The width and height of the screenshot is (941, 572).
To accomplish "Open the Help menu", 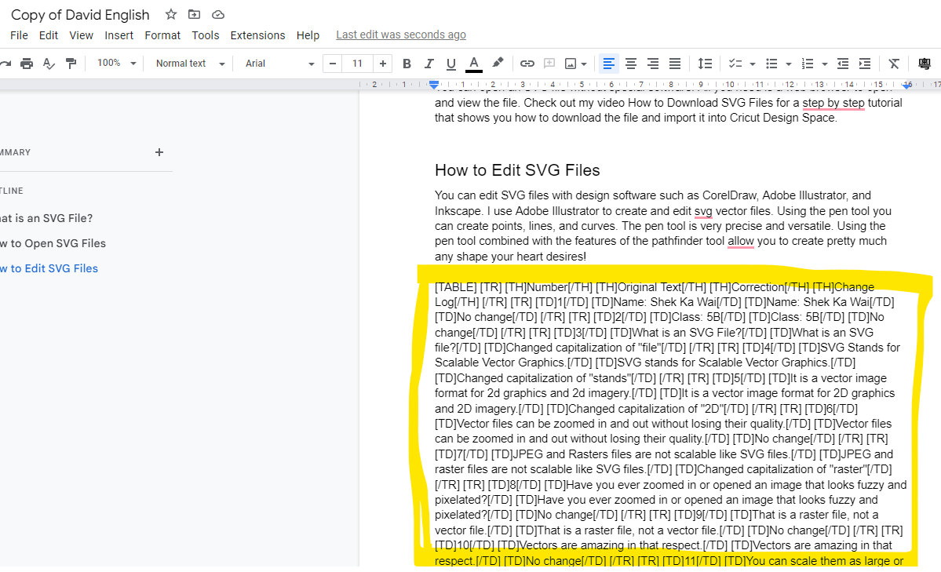I will (308, 35).
